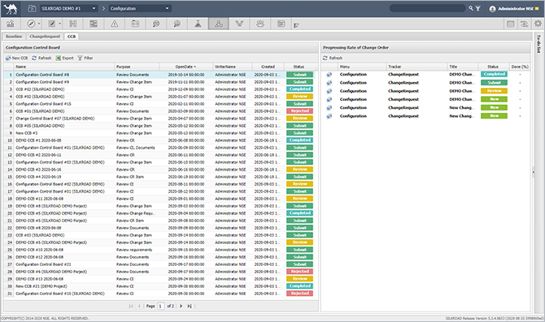Screen dimensions: 545x322
Task: Select row New CCB #21 (DEMO Project)
Action: pos(160,286)
